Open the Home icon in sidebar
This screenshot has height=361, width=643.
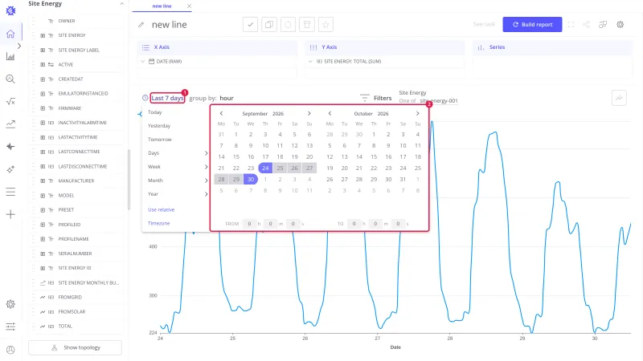click(10, 34)
